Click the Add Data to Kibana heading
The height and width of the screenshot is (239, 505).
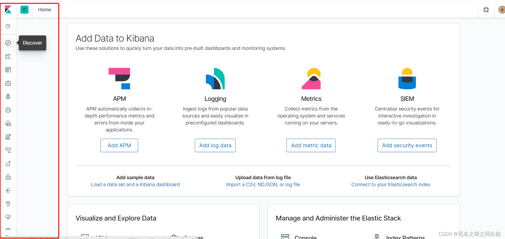[x=115, y=38]
